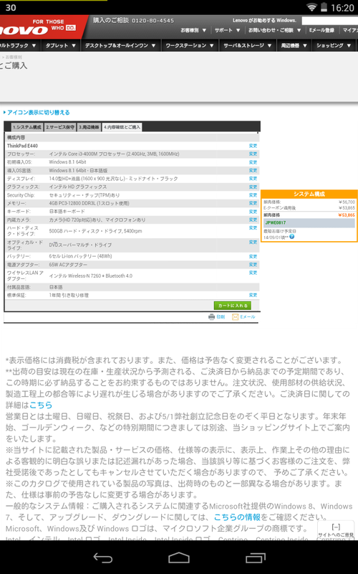Viewport: 358px width, 574px height.
Task: Click the printer icon next to 印刷
Action: pyautogui.click(x=211, y=317)
